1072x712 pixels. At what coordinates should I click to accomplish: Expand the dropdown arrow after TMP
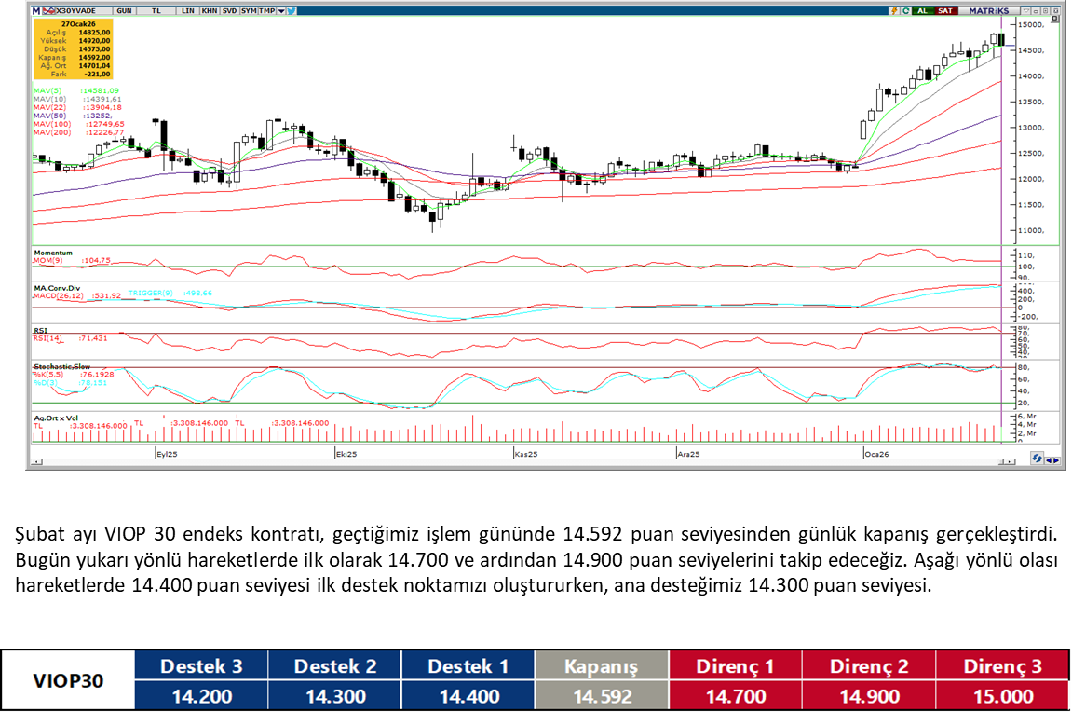pos(280,10)
